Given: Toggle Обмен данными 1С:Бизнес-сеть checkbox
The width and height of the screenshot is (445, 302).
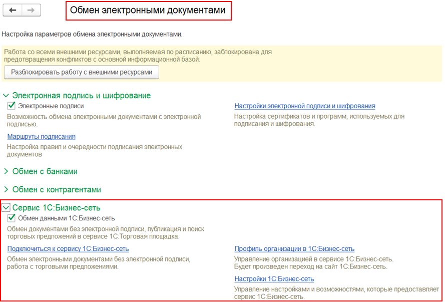Looking at the screenshot, I should [x=12, y=218].
